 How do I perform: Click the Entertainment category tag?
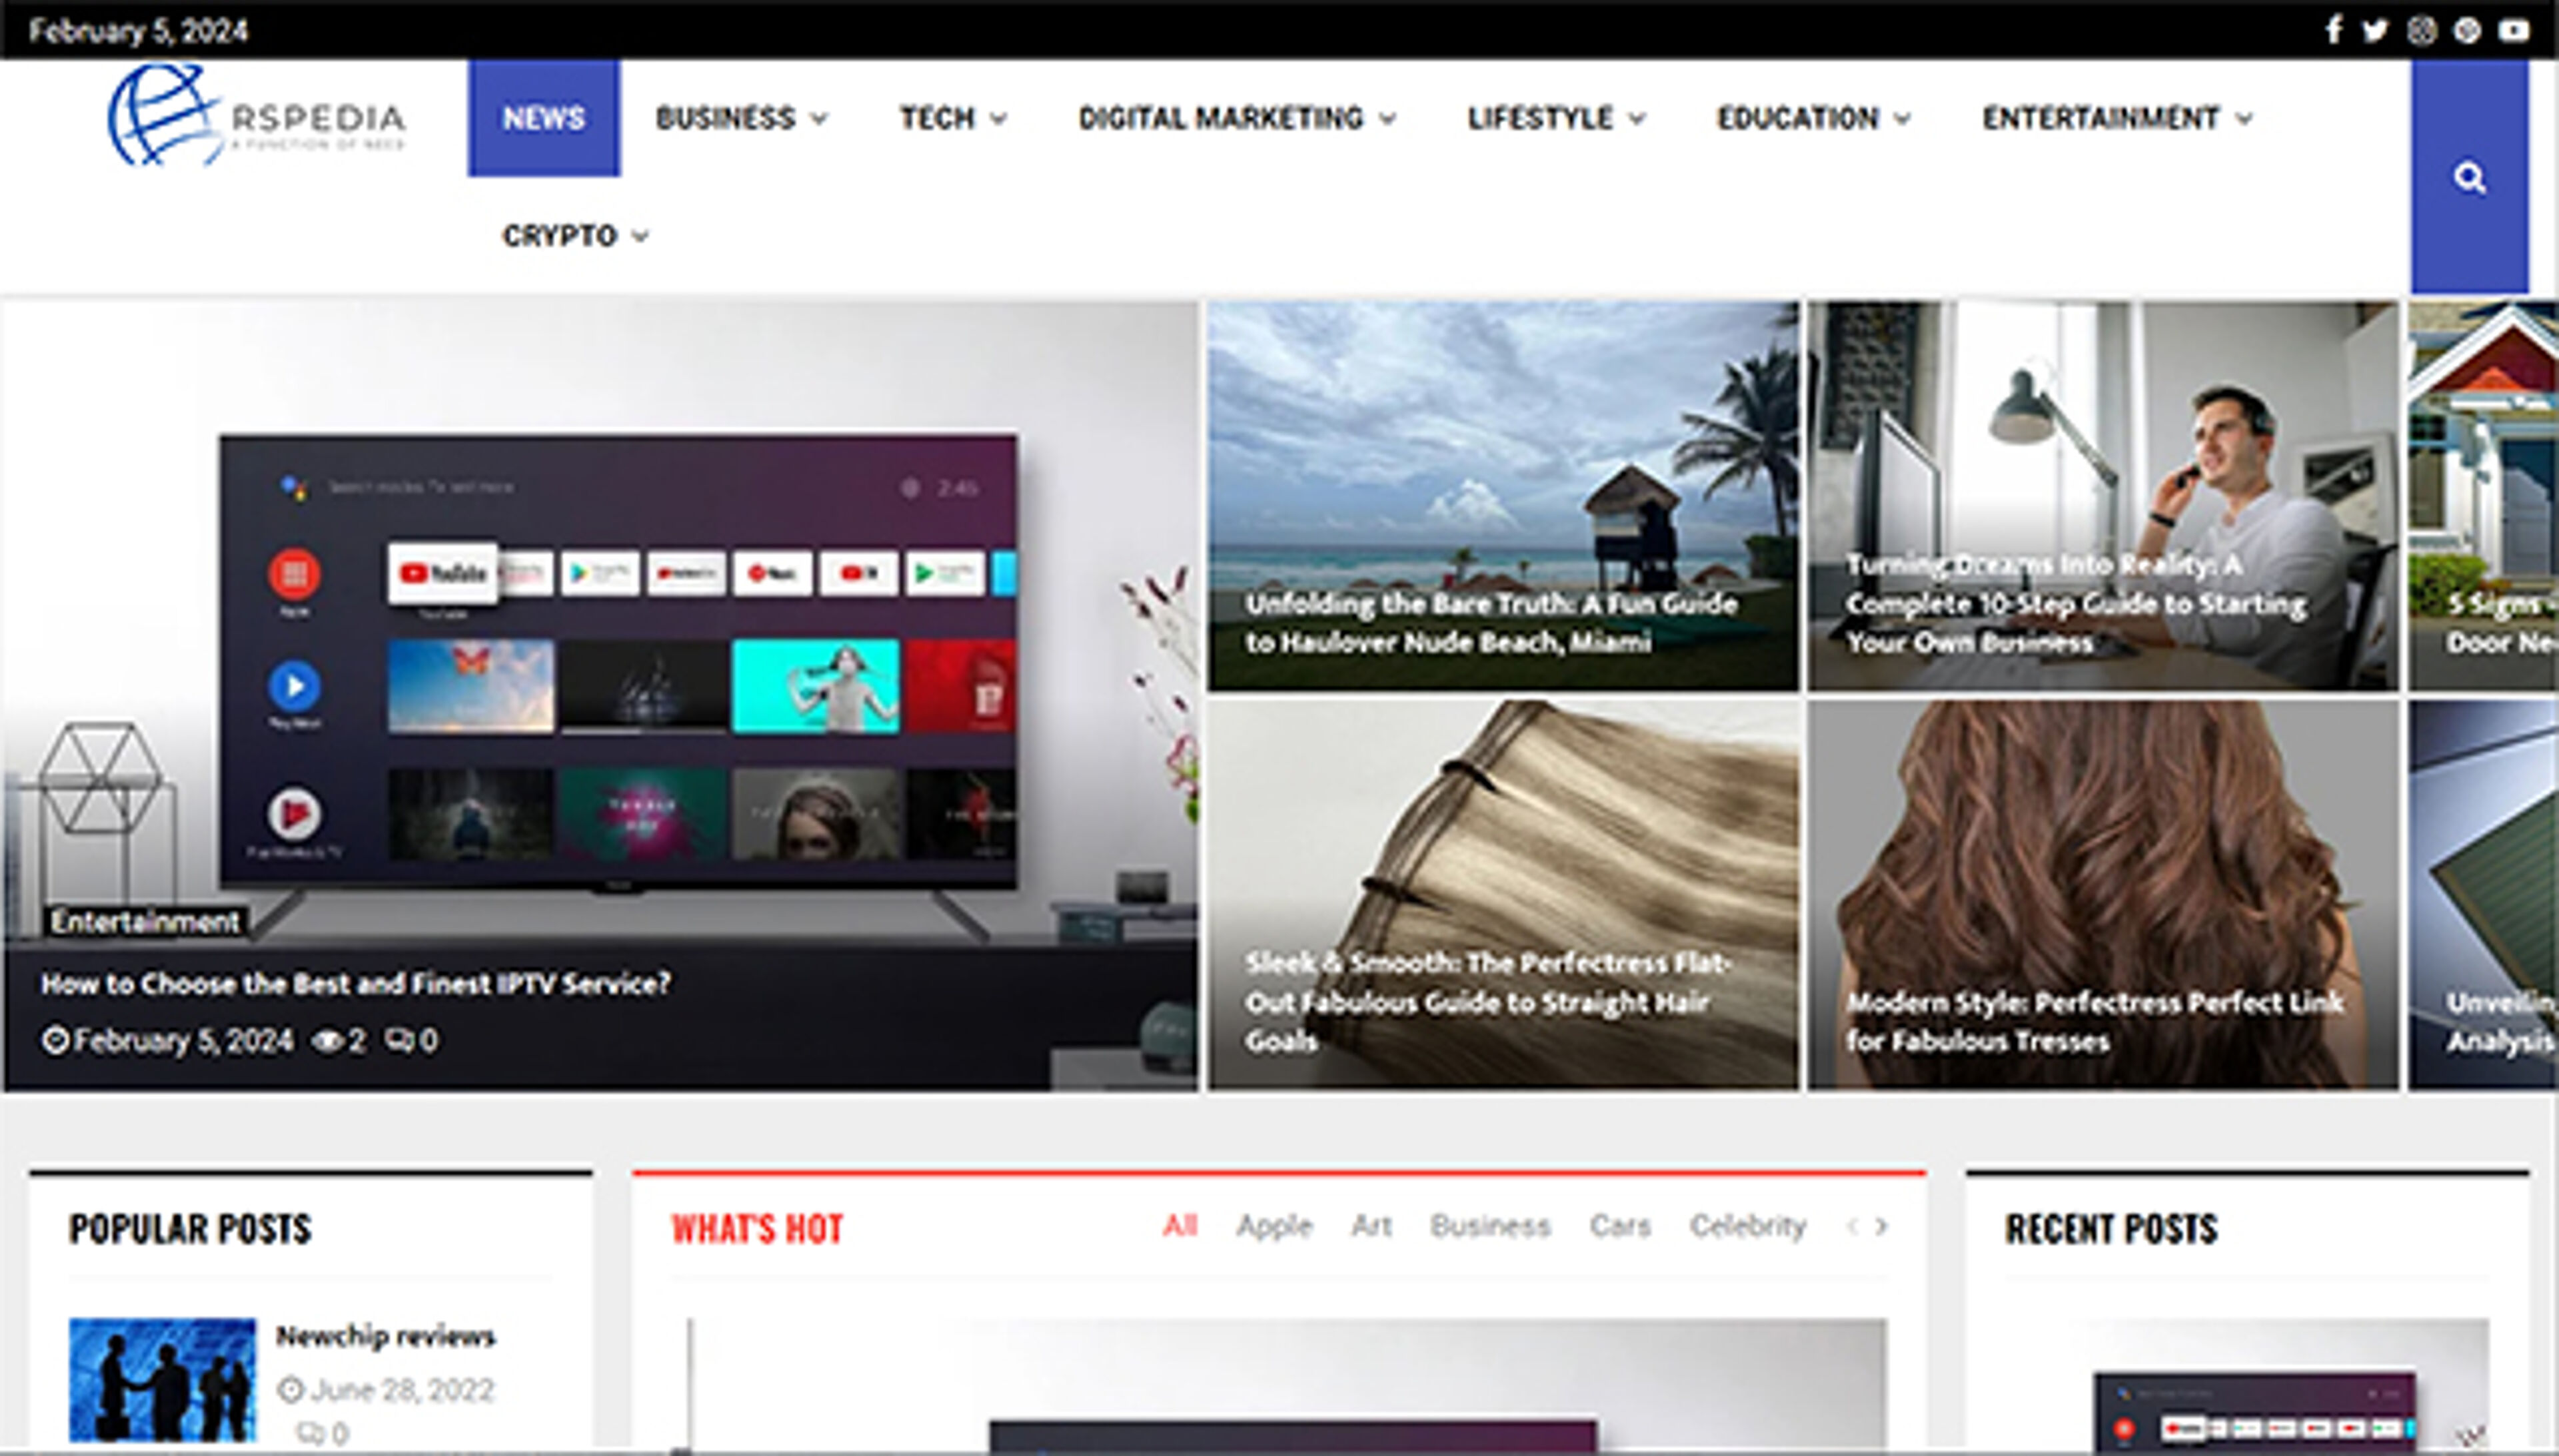coord(146,921)
